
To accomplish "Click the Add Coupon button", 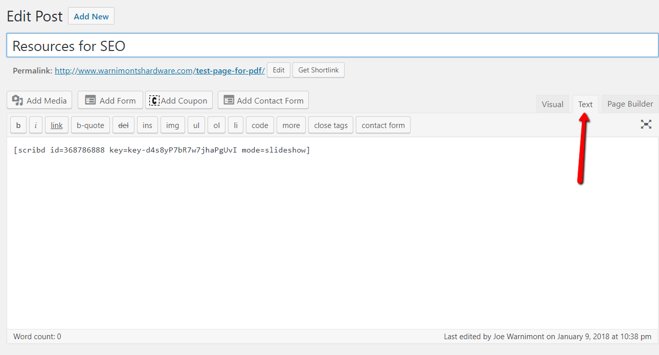I will [178, 100].
